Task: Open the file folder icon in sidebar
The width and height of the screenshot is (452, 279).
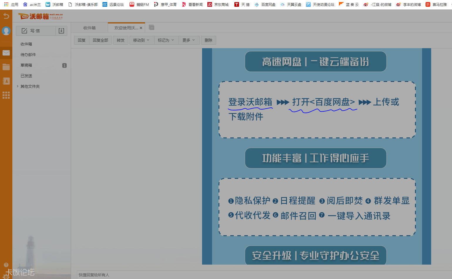Action: (6, 67)
